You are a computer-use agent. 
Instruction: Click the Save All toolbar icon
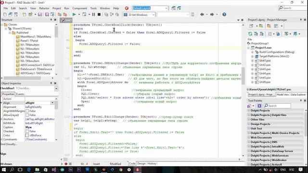(47, 14)
